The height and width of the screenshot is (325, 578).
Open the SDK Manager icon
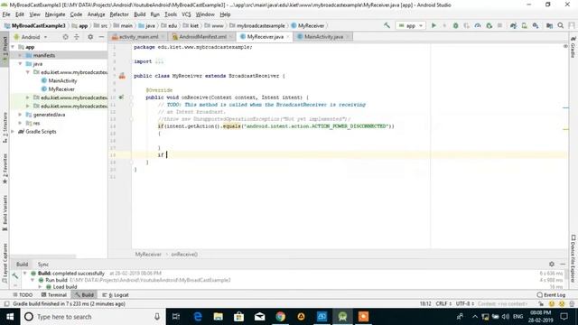point(536,25)
